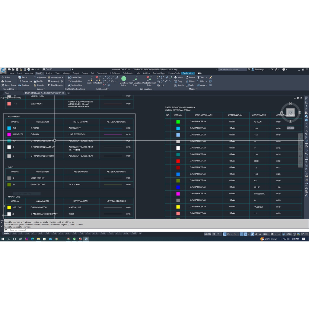This screenshot has height=309, width=309.
Task: Select the Stretch command
Action: click(179, 85)
